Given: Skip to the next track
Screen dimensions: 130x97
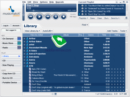Looking at the screenshot, I should tap(48, 16).
